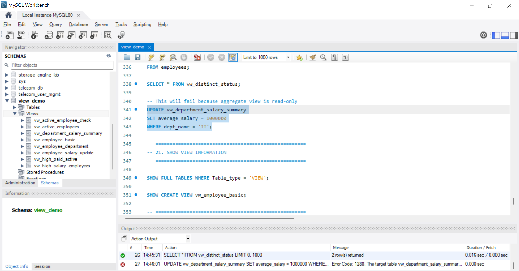Viewport: 519px width, 271px height.
Task: Toggle word wrap in editor
Action: 345,57
